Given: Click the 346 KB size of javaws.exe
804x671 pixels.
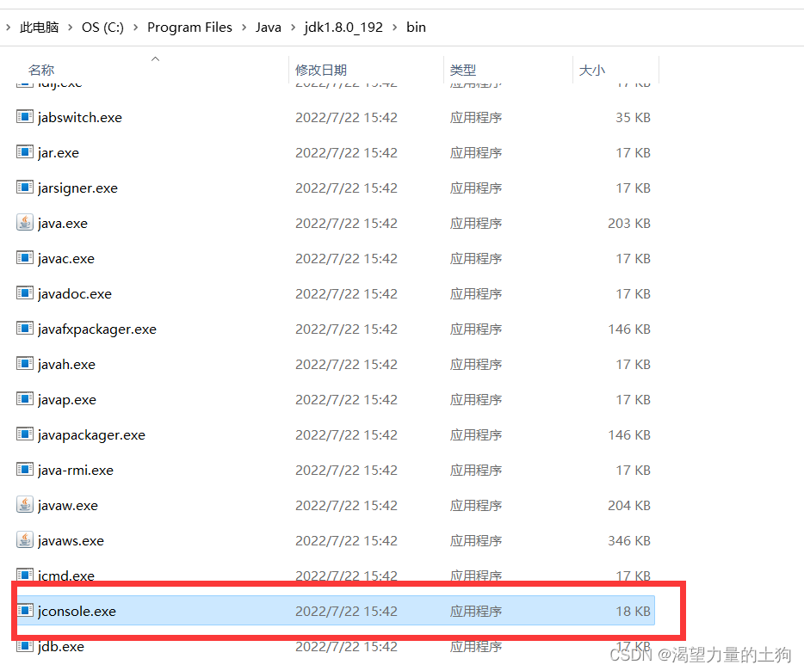Looking at the screenshot, I should (629, 541).
